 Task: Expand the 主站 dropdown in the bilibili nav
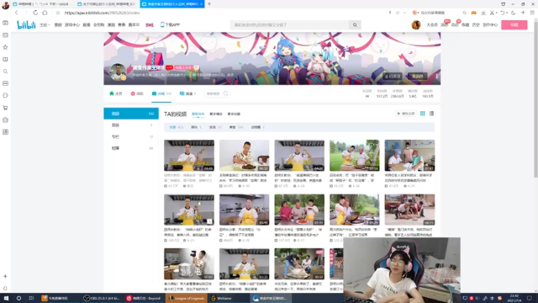click(x=45, y=24)
